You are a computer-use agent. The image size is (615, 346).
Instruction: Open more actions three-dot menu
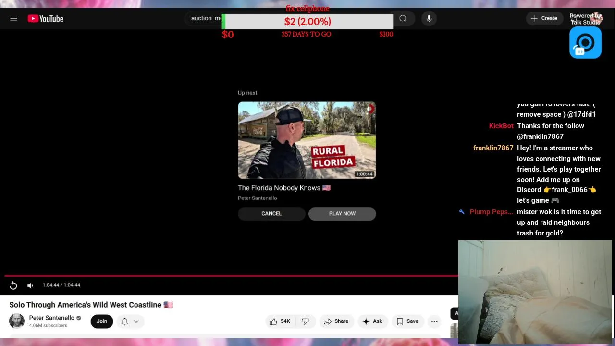point(434,321)
